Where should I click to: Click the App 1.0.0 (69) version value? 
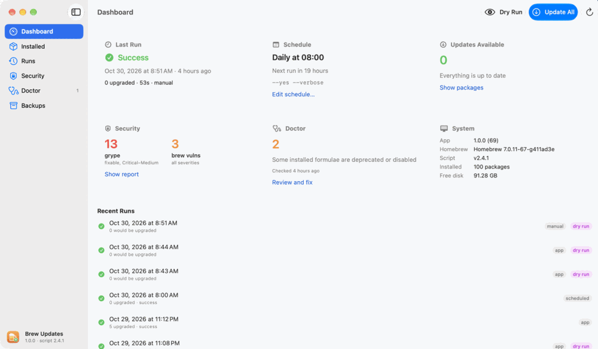[486, 140]
